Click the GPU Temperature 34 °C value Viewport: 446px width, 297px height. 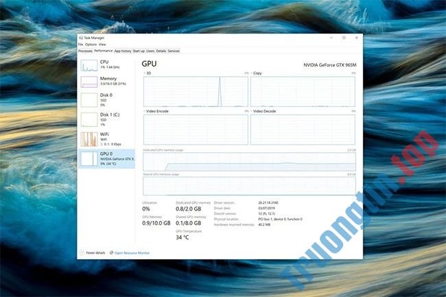[x=182, y=237]
